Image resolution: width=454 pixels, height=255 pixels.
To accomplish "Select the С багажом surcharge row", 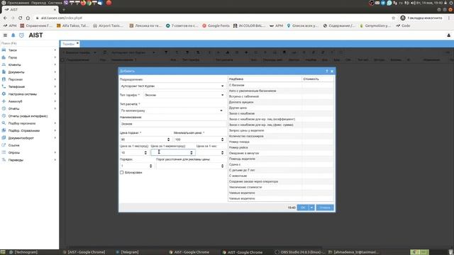I will [281, 85].
